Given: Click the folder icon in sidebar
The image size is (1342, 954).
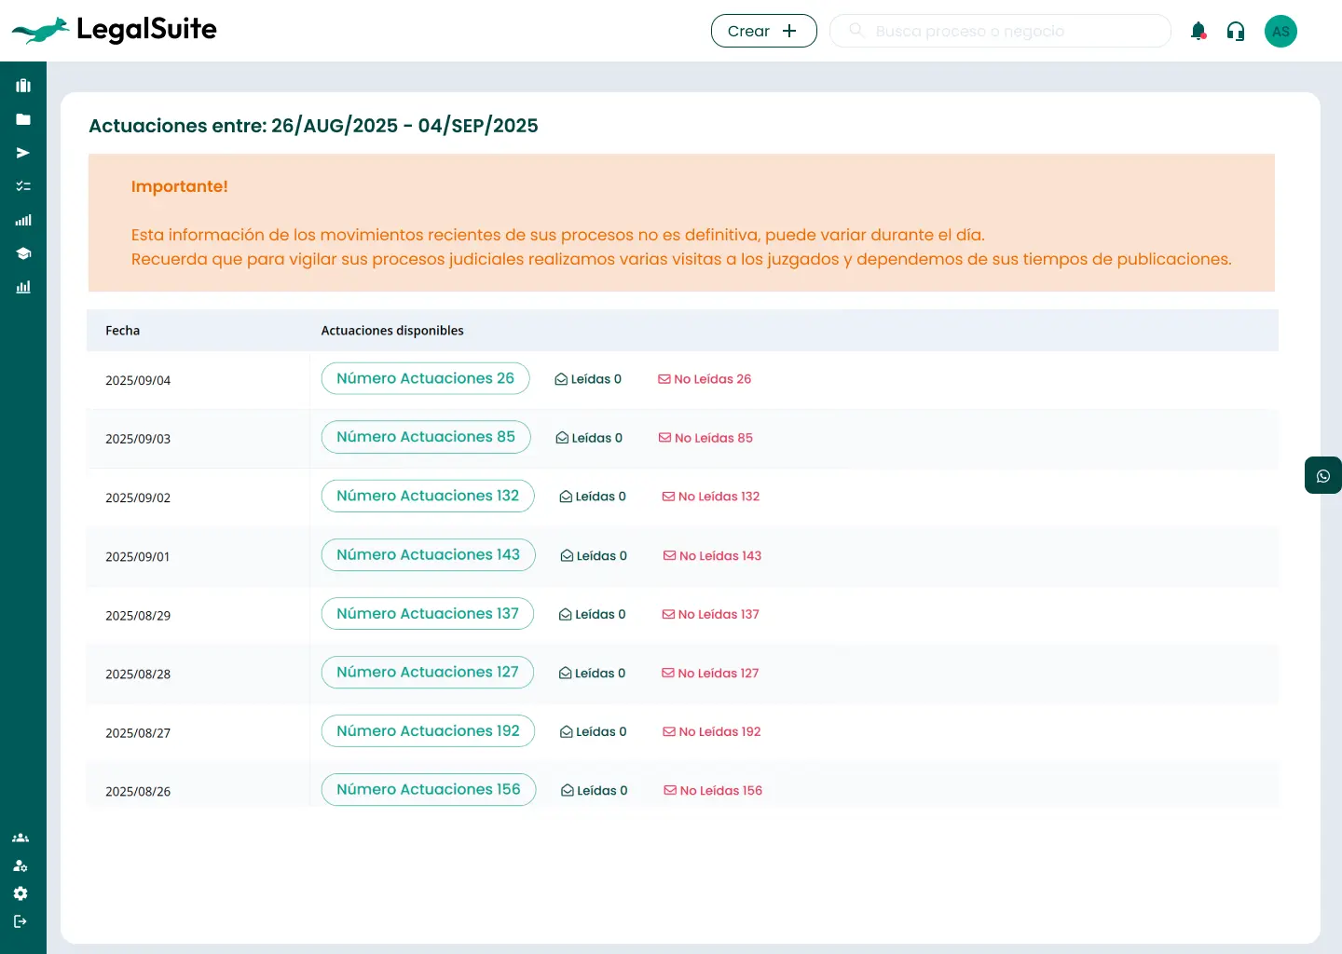Looking at the screenshot, I should (23, 119).
